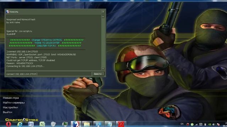This screenshot has height=127, width=227.
Task: Open Microsoft Word from the taskbar
Action: click(x=31, y=124)
